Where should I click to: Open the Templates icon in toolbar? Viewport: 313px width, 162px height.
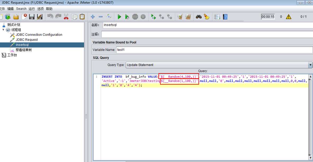[8, 17]
